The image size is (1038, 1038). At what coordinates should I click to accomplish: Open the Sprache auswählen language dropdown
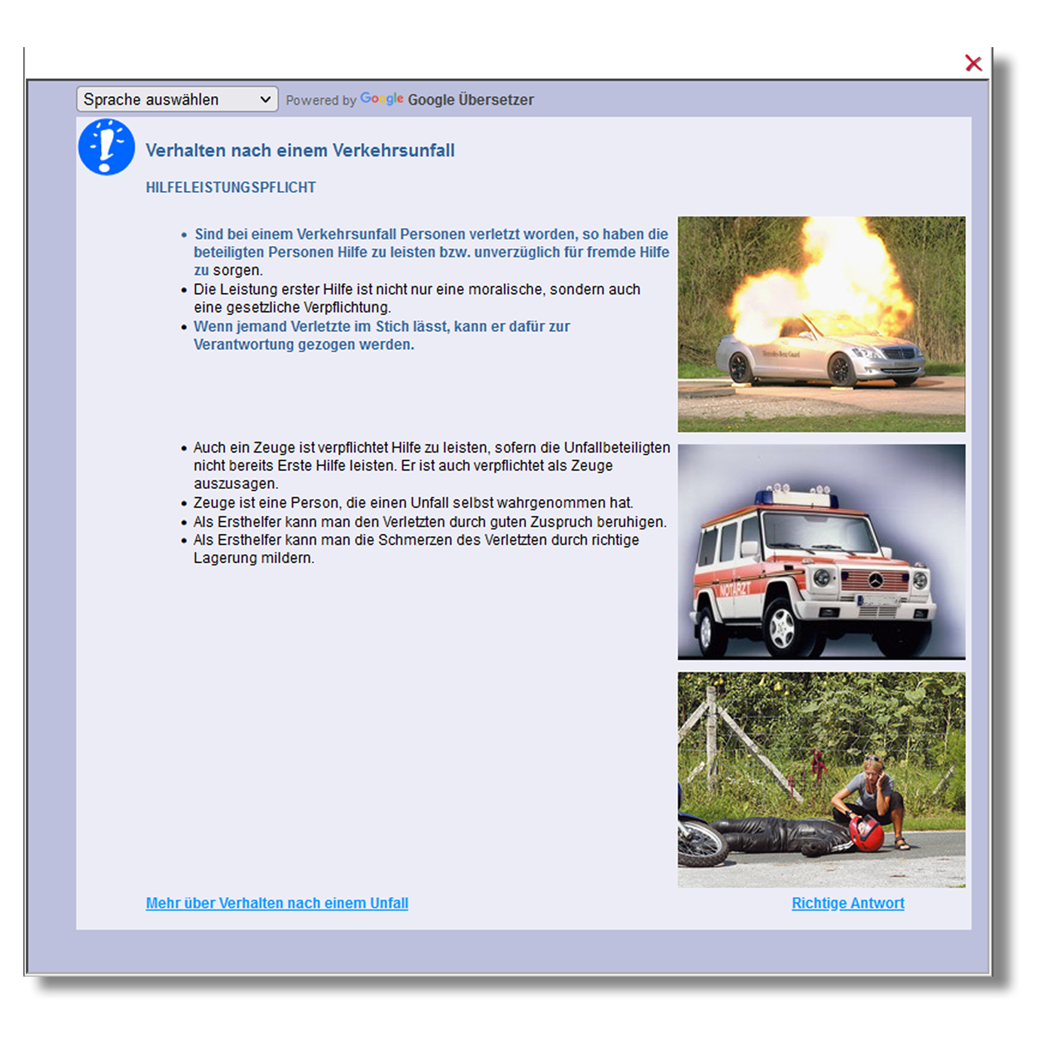177,99
